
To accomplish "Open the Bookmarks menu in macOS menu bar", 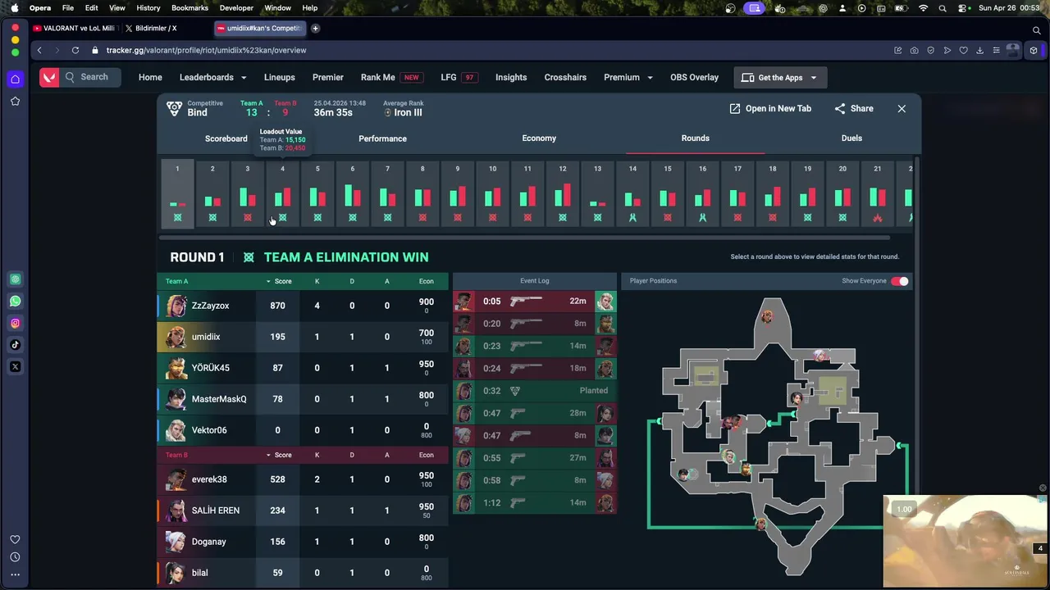I will (189, 8).
